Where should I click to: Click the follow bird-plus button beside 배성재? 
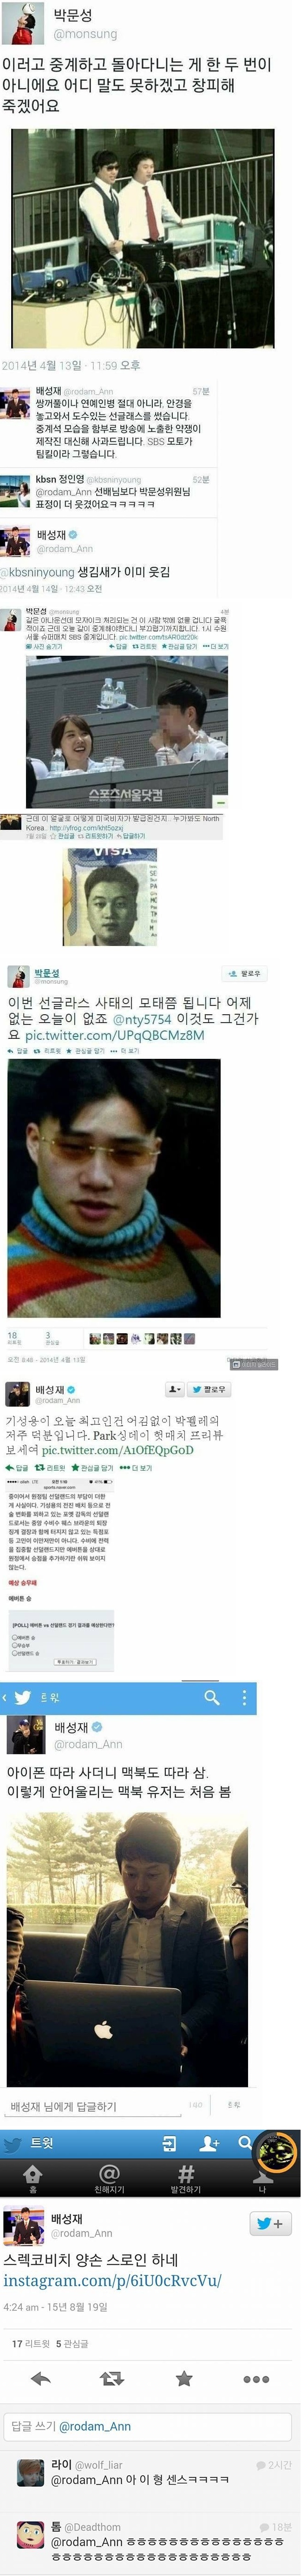[x=270, y=2223]
